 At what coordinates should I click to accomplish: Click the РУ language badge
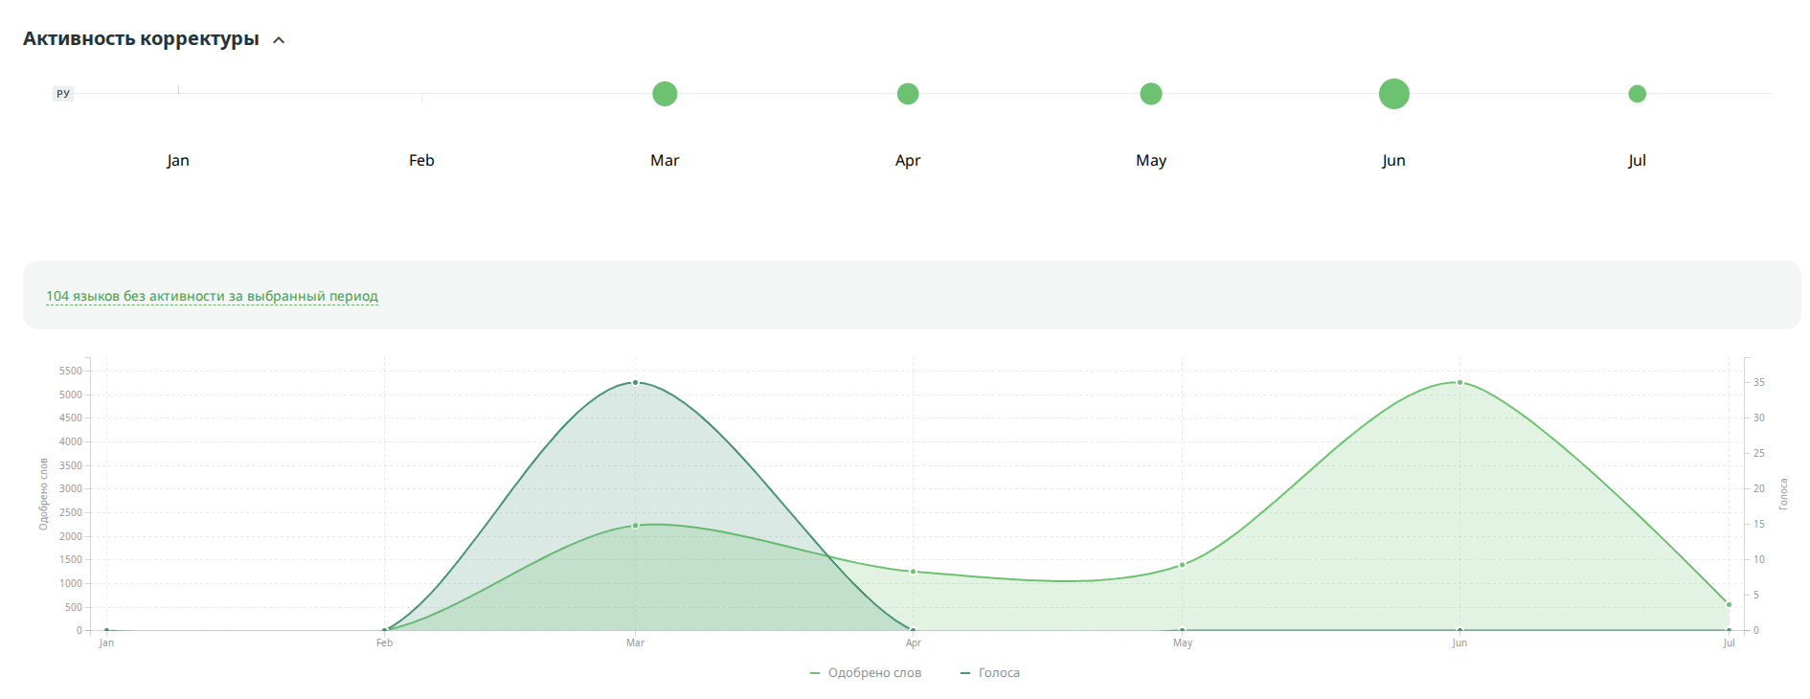(x=63, y=94)
